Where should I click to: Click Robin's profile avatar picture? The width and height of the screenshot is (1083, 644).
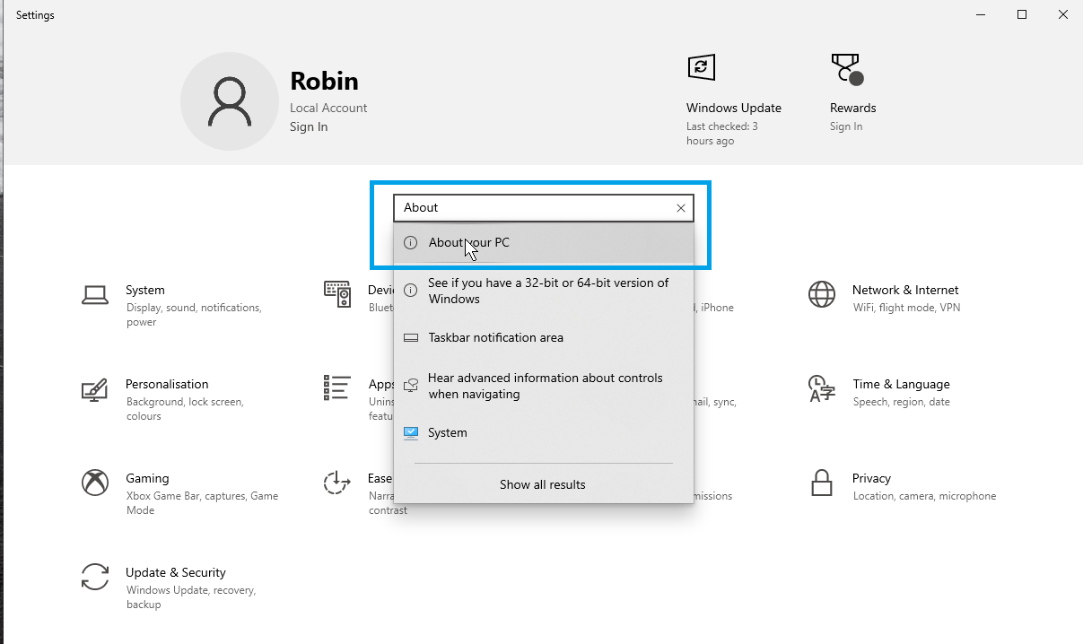click(x=230, y=101)
